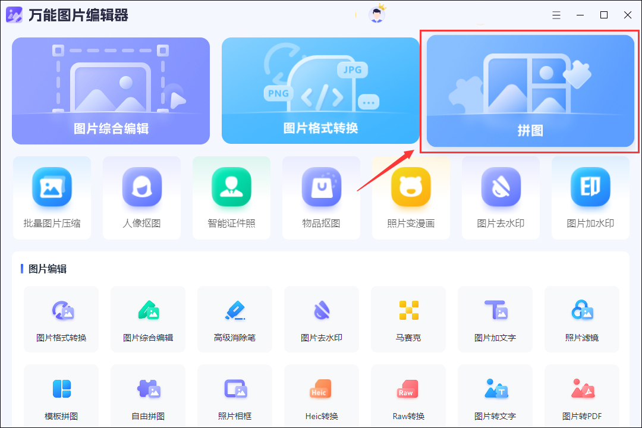Screen dimensions: 642x428
Task: Launch the 模板拼图 template collage tool
Action: 61,395
